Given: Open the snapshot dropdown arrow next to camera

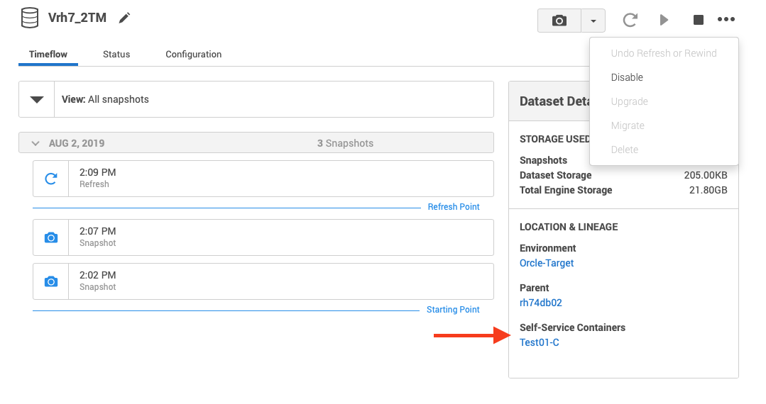Looking at the screenshot, I should pos(593,21).
